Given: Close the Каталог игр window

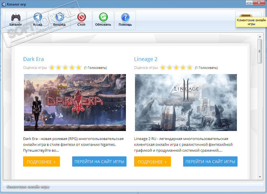Looking at the screenshot, I should (x=259, y=3).
